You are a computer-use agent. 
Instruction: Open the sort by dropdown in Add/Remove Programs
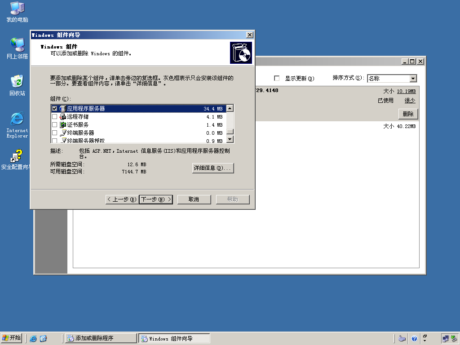(x=413, y=78)
